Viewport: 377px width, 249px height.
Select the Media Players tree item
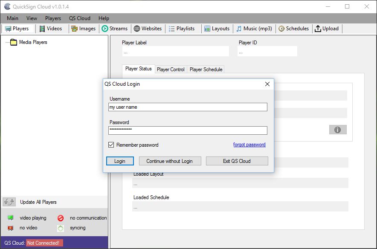pyautogui.click(x=33, y=42)
